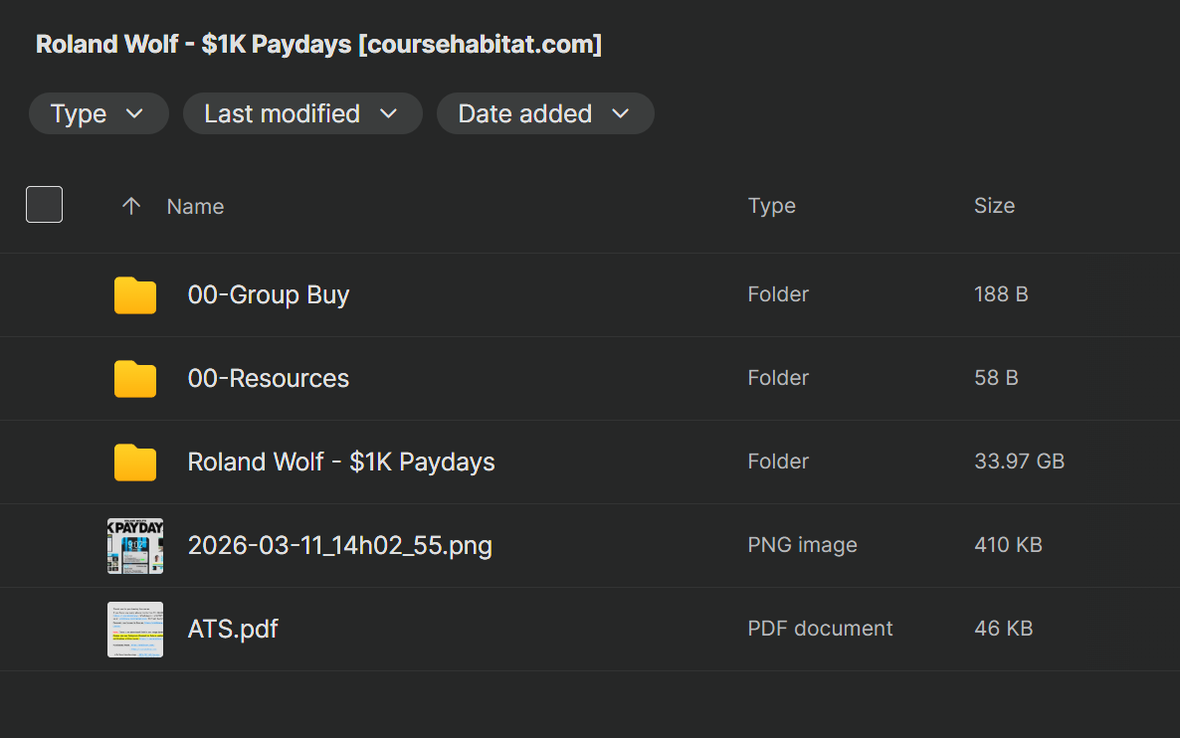
Task: Open the Last modified filter dropdown
Action: coord(302,113)
